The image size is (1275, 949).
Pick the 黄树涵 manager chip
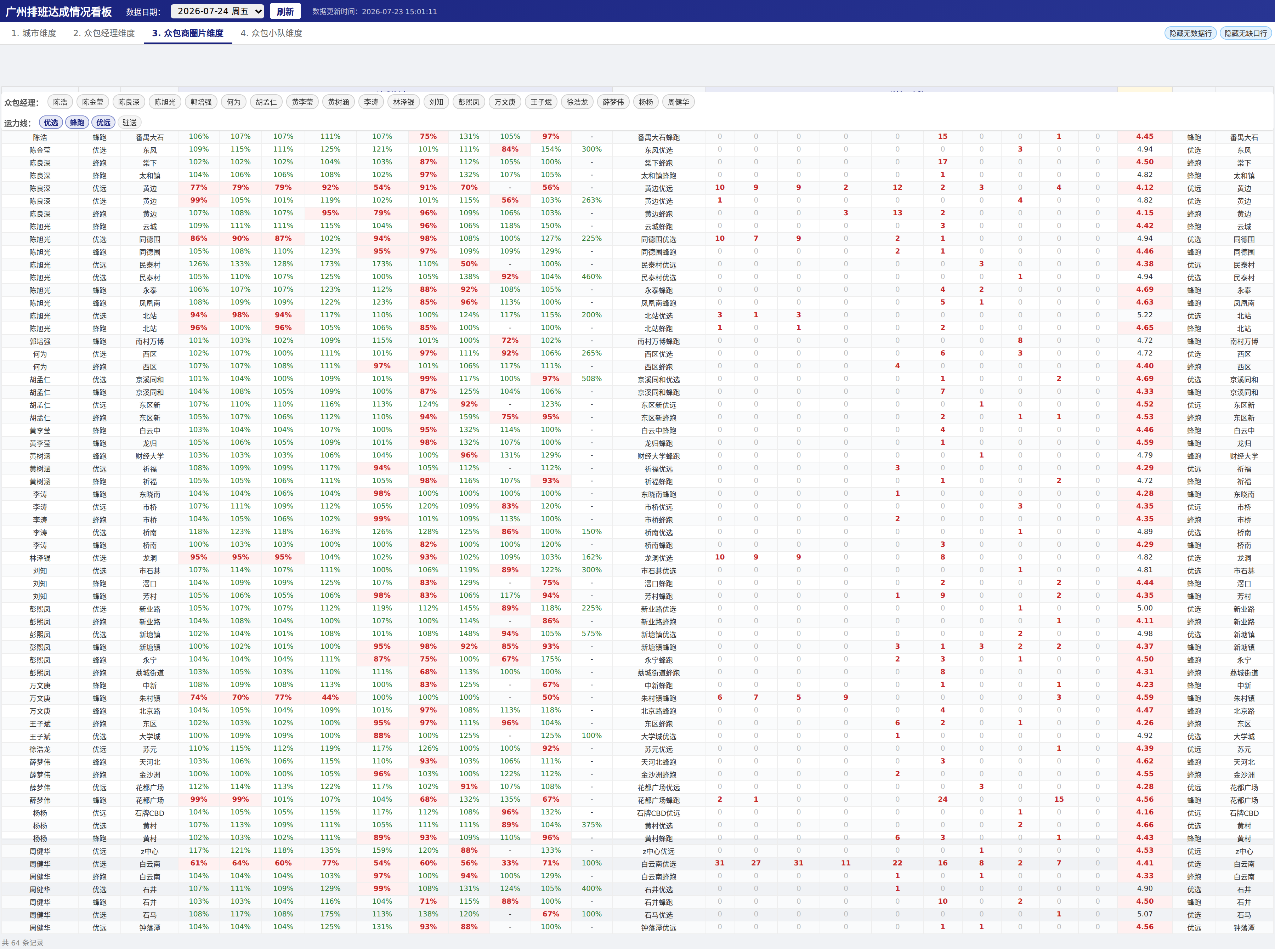339,102
